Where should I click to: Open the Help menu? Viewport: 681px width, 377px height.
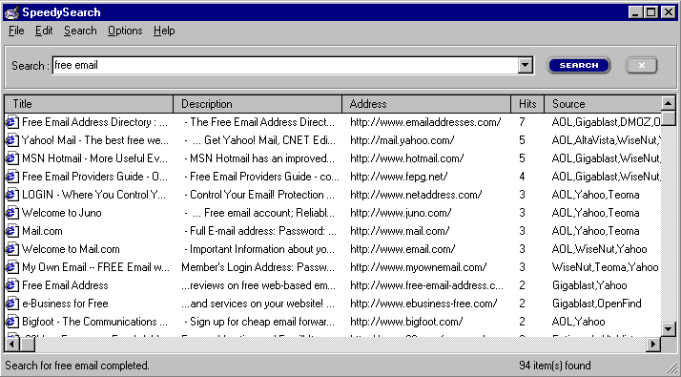164,31
